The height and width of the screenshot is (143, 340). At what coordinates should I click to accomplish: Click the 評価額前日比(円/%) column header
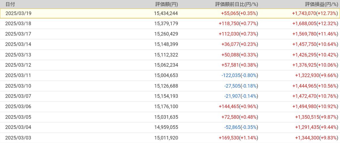236,4
